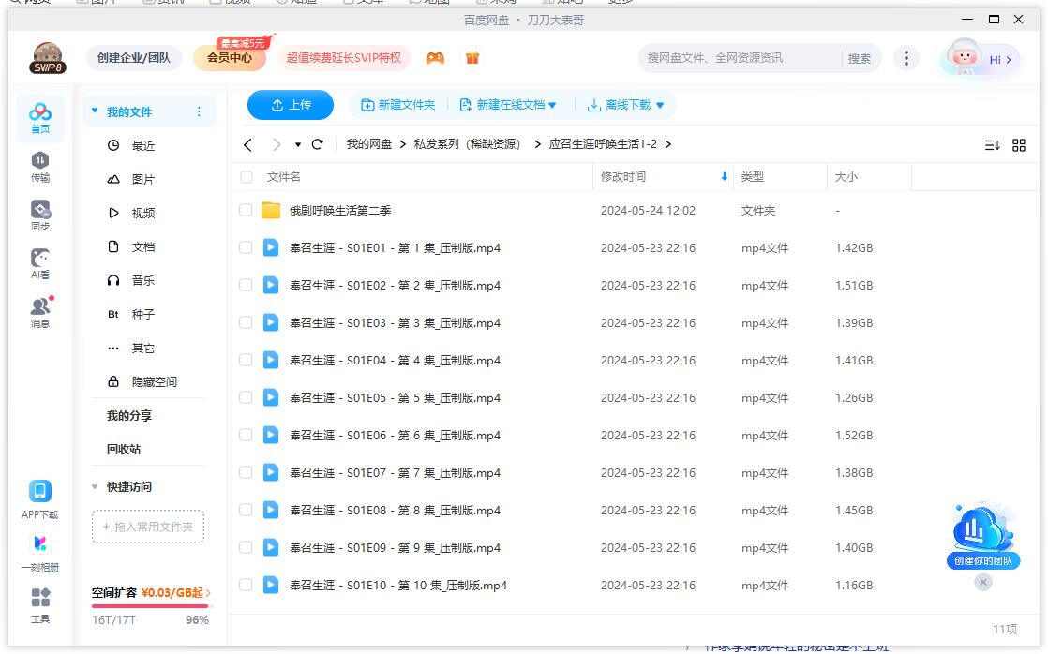Tick the checkbox for 俄剧呼唤生活第二季 folder
Screen dimensions: 1048x654
pyautogui.click(x=246, y=210)
